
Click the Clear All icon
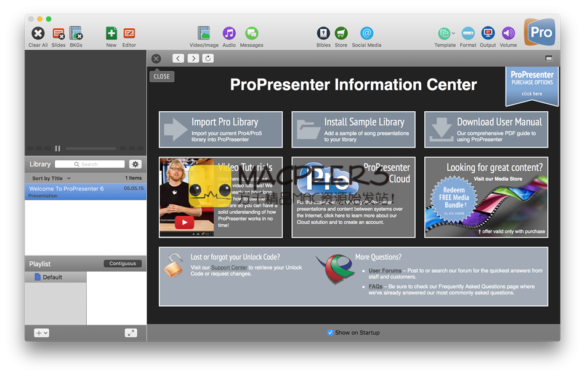[38, 34]
